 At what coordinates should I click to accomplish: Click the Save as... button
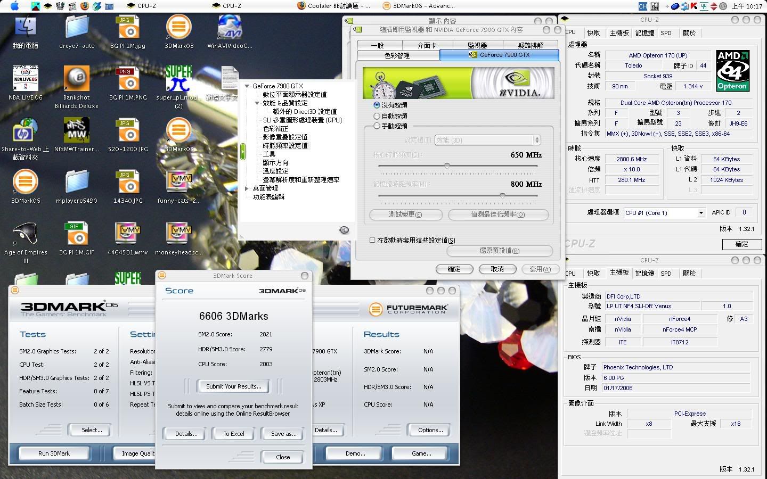pyautogui.click(x=283, y=434)
